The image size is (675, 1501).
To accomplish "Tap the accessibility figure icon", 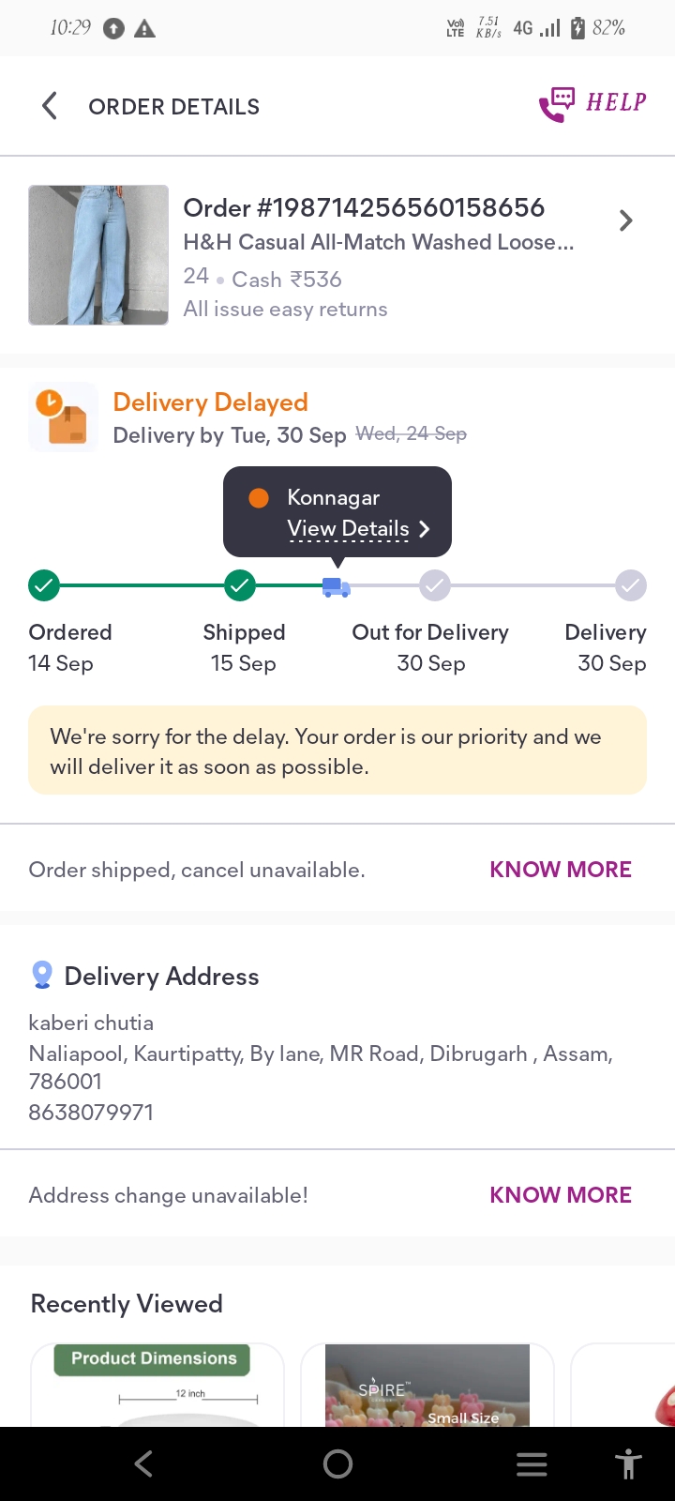I will [x=628, y=1463].
